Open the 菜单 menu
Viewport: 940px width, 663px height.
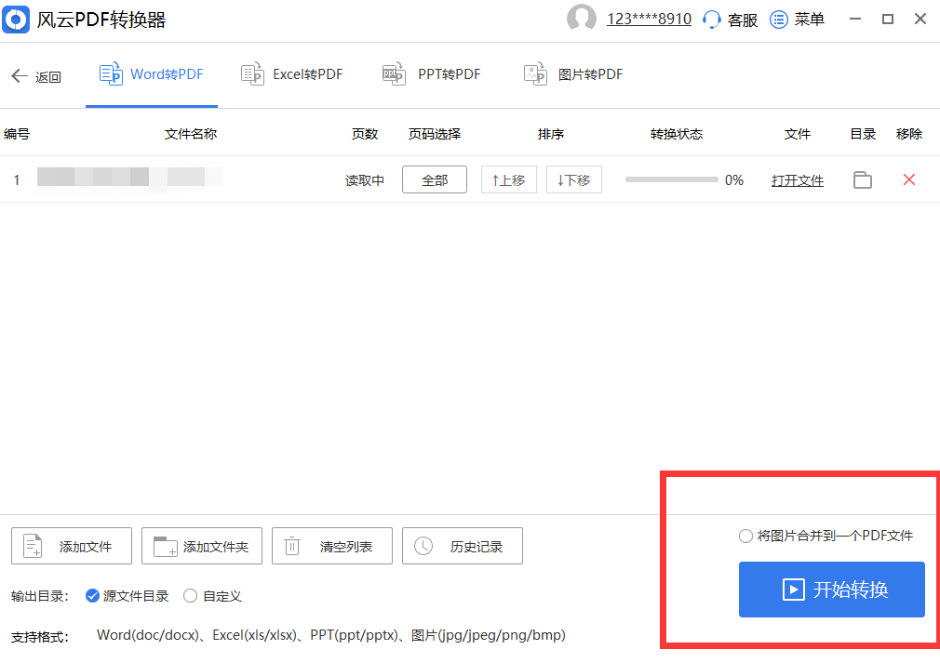pyautogui.click(x=797, y=20)
